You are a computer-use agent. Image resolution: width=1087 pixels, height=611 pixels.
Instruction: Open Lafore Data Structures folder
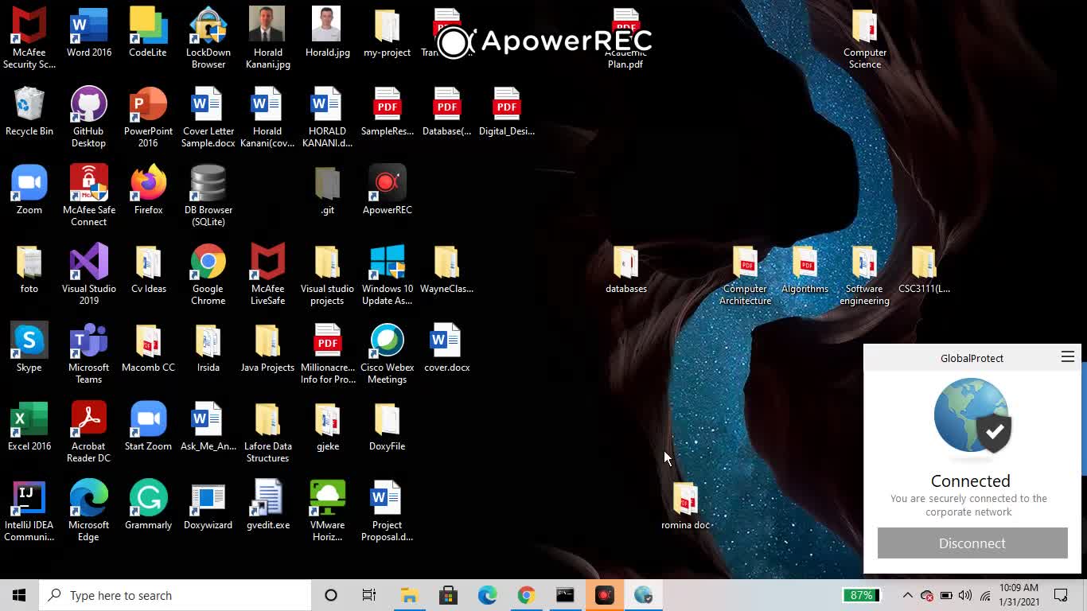(x=267, y=431)
